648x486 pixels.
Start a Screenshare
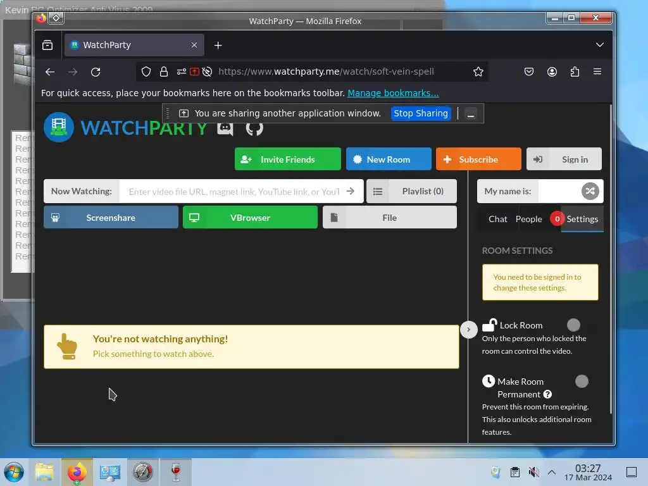pos(111,218)
